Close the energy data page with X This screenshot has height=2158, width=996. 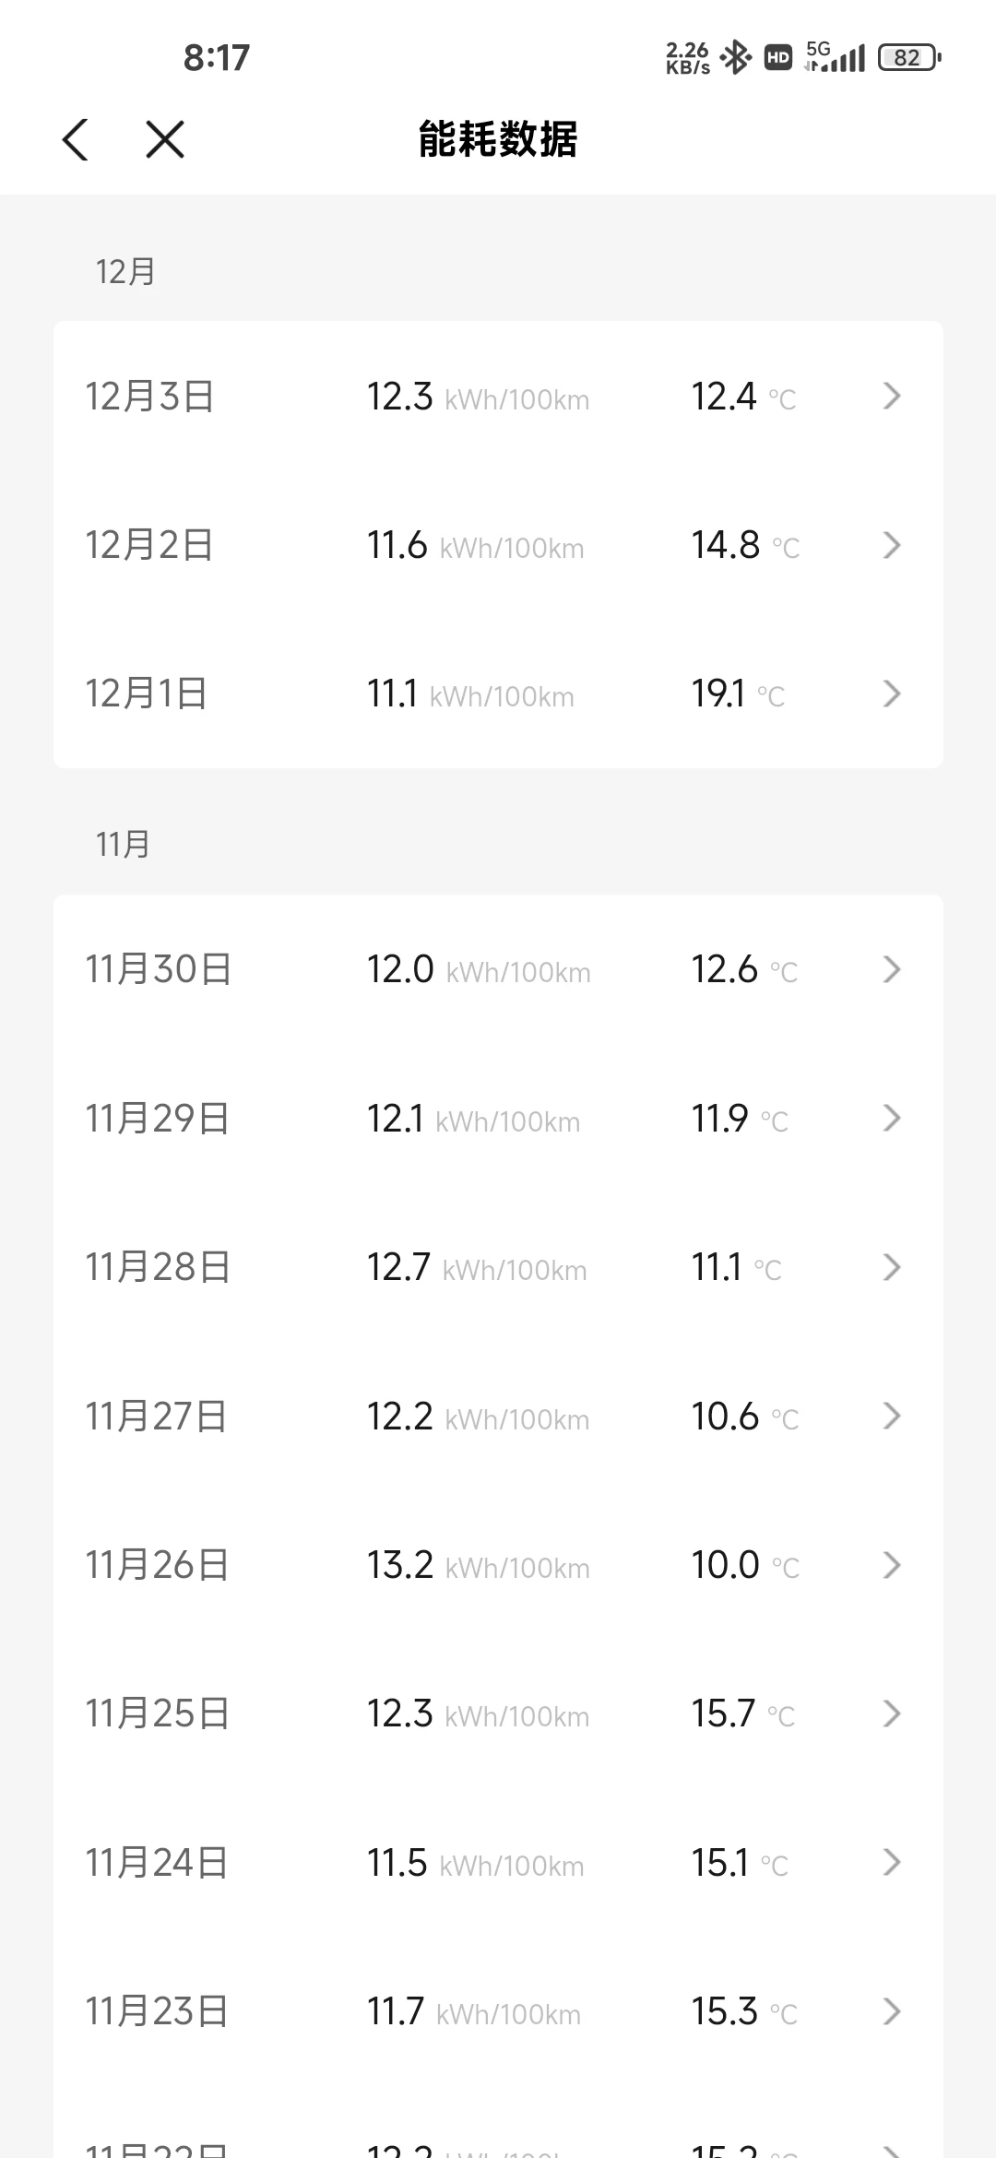[165, 140]
